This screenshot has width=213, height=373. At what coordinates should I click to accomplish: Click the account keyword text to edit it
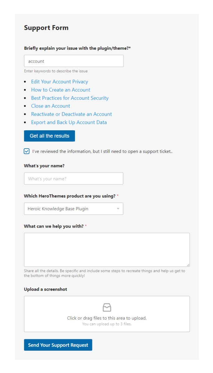point(36,61)
